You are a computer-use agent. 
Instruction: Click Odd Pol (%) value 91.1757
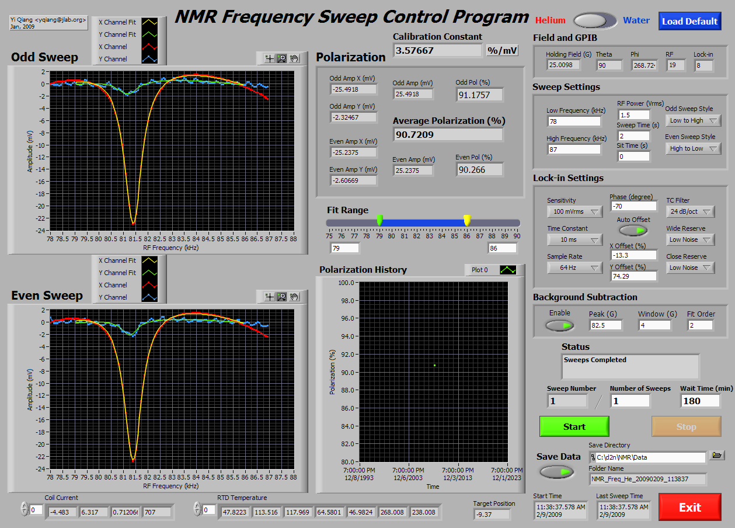(479, 95)
